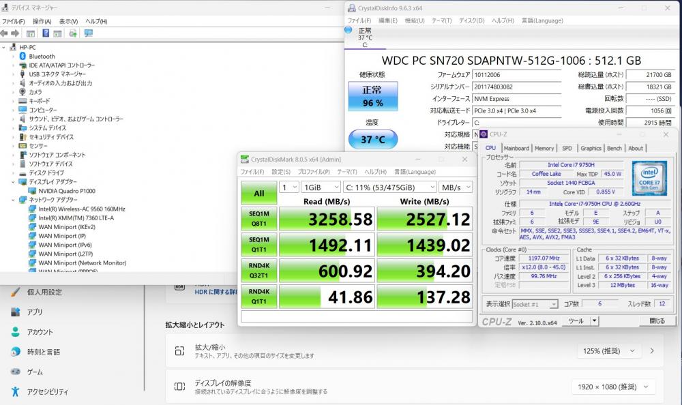682x405 pixels.
Task: Open ゲーム via its controller icon
Action: (x=16, y=372)
